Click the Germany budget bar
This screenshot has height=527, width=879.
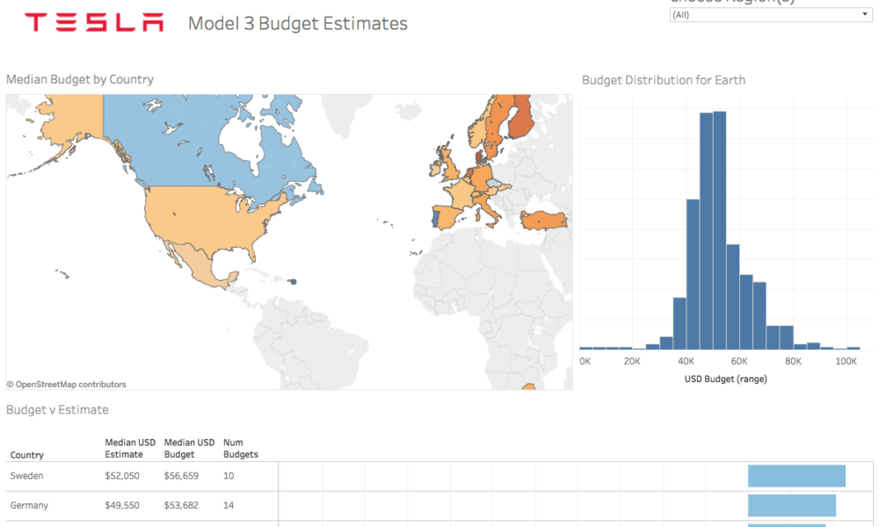(792, 505)
